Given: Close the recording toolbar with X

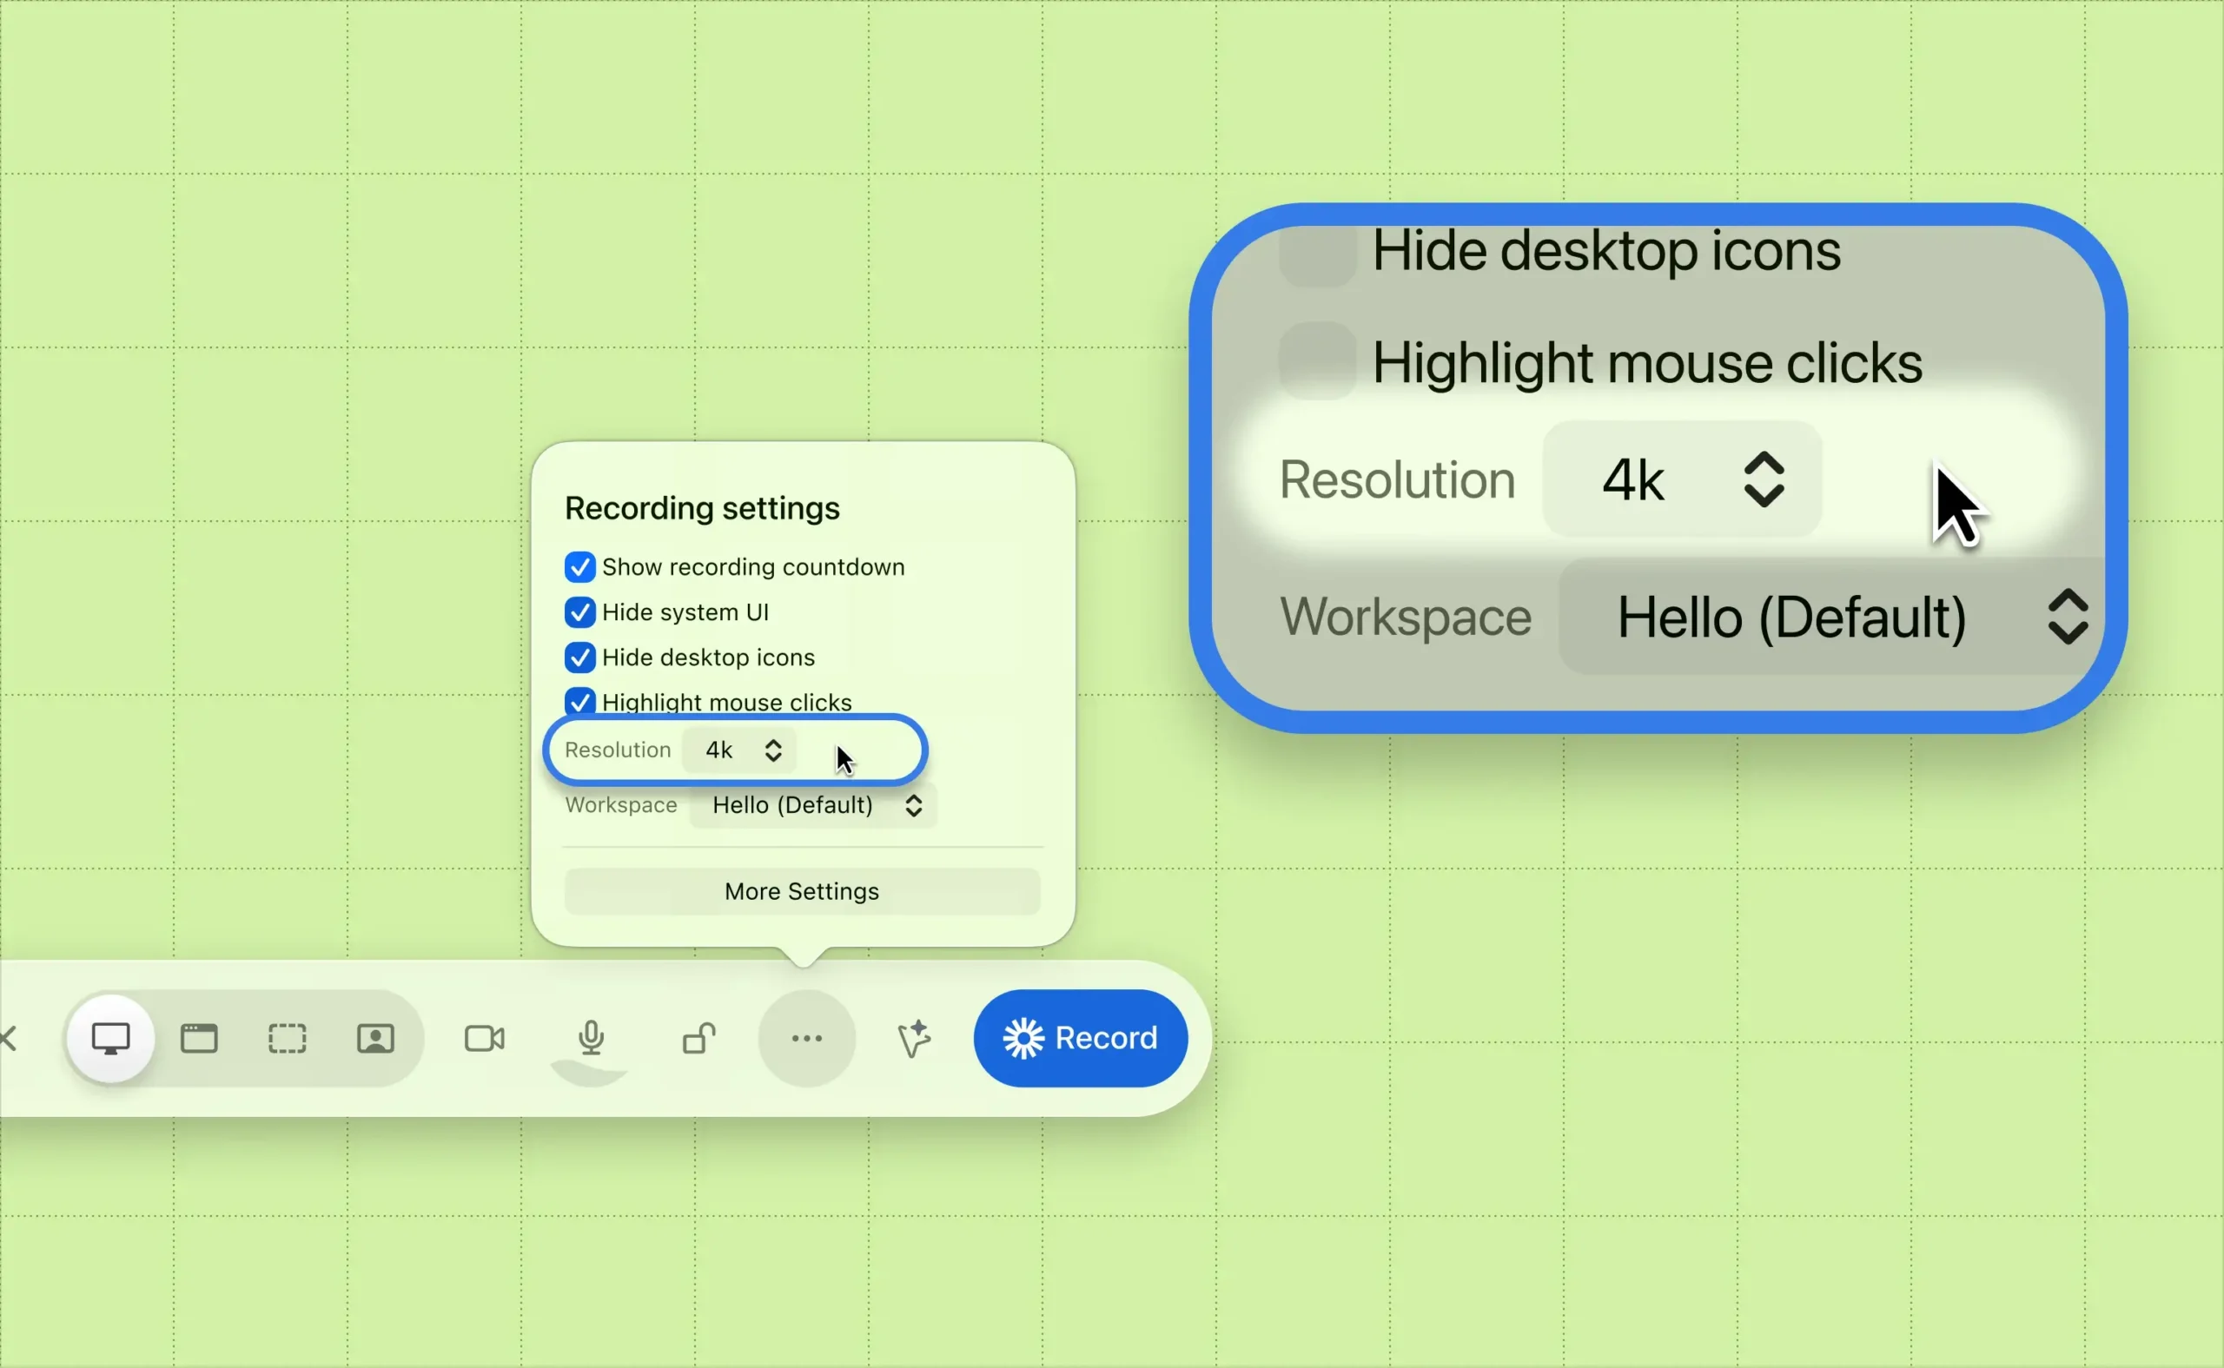Looking at the screenshot, I should pos(8,1038).
